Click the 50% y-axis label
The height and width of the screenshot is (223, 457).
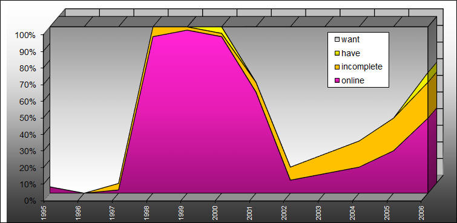tap(27, 118)
